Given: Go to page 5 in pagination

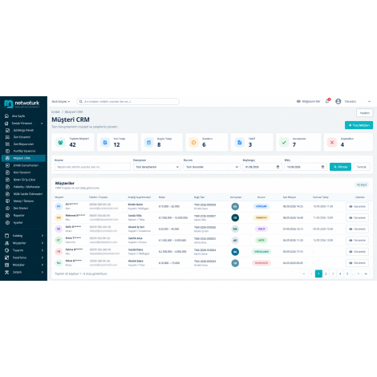Looking at the screenshot, I should (347, 274).
